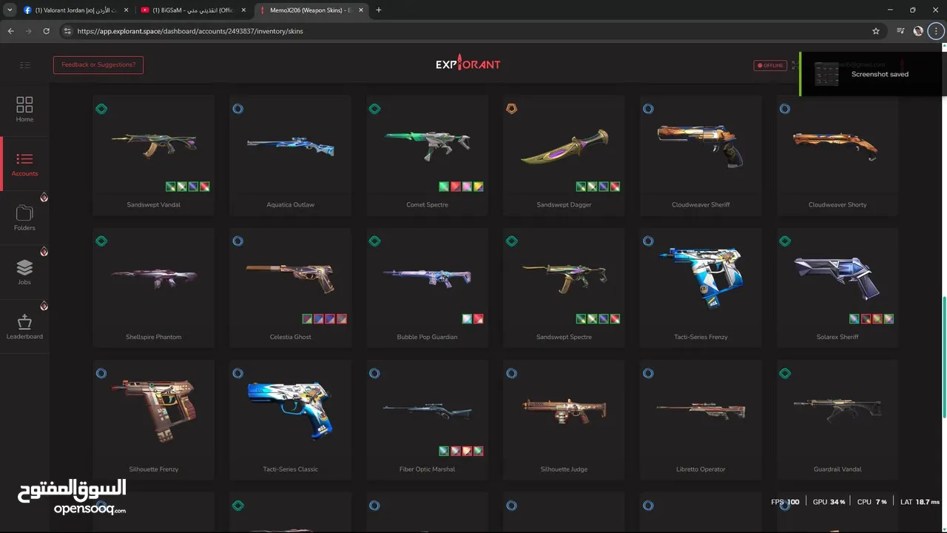Click the Fiber Optic Marshal tier icon
Viewport: 947px width, 533px height.
374,374
